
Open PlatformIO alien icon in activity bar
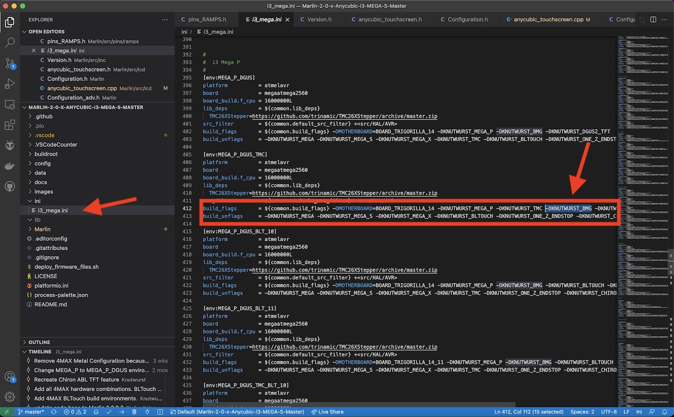(9, 145)
